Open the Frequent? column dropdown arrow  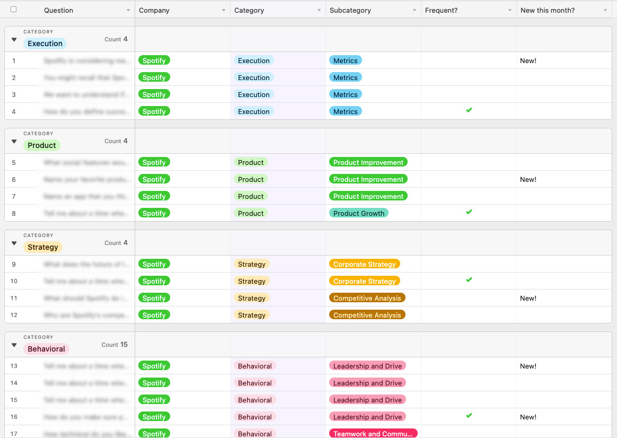(x=510, y=11)
